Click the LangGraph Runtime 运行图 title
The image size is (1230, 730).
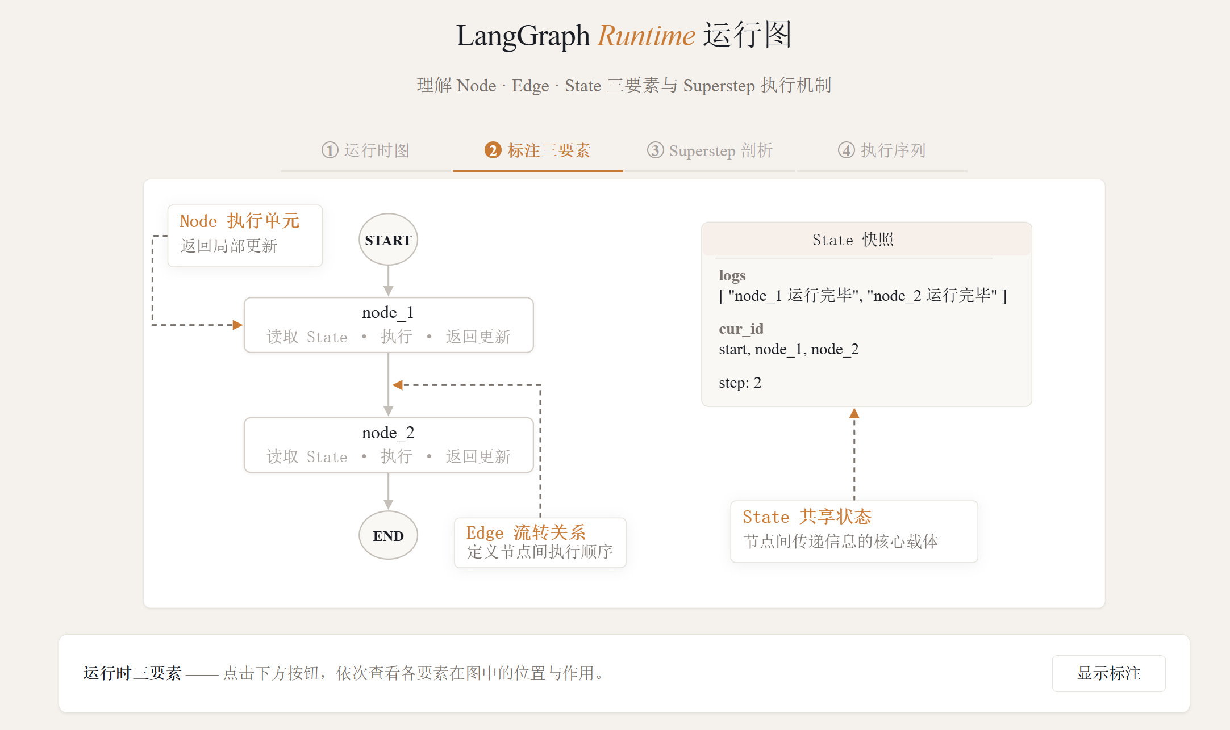[624, 35]
